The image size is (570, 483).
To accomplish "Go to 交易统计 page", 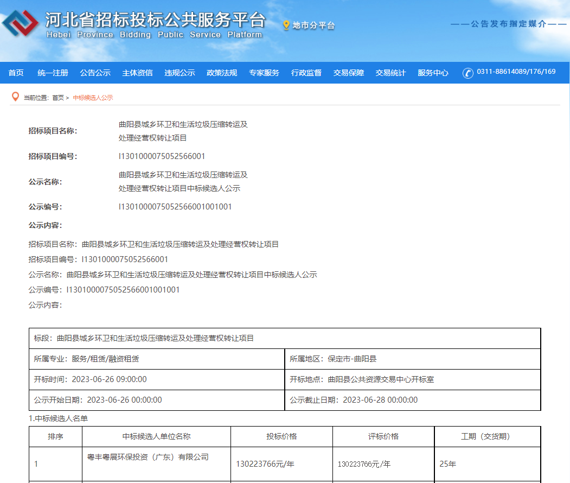I will point(390,73).
